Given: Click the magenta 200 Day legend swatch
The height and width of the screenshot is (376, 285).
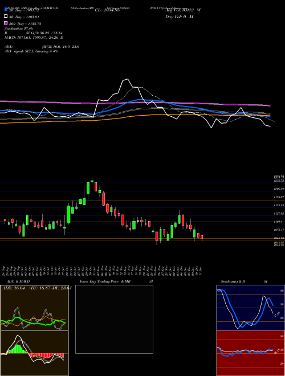Looking at the screenshot, I should click(6, 23).
